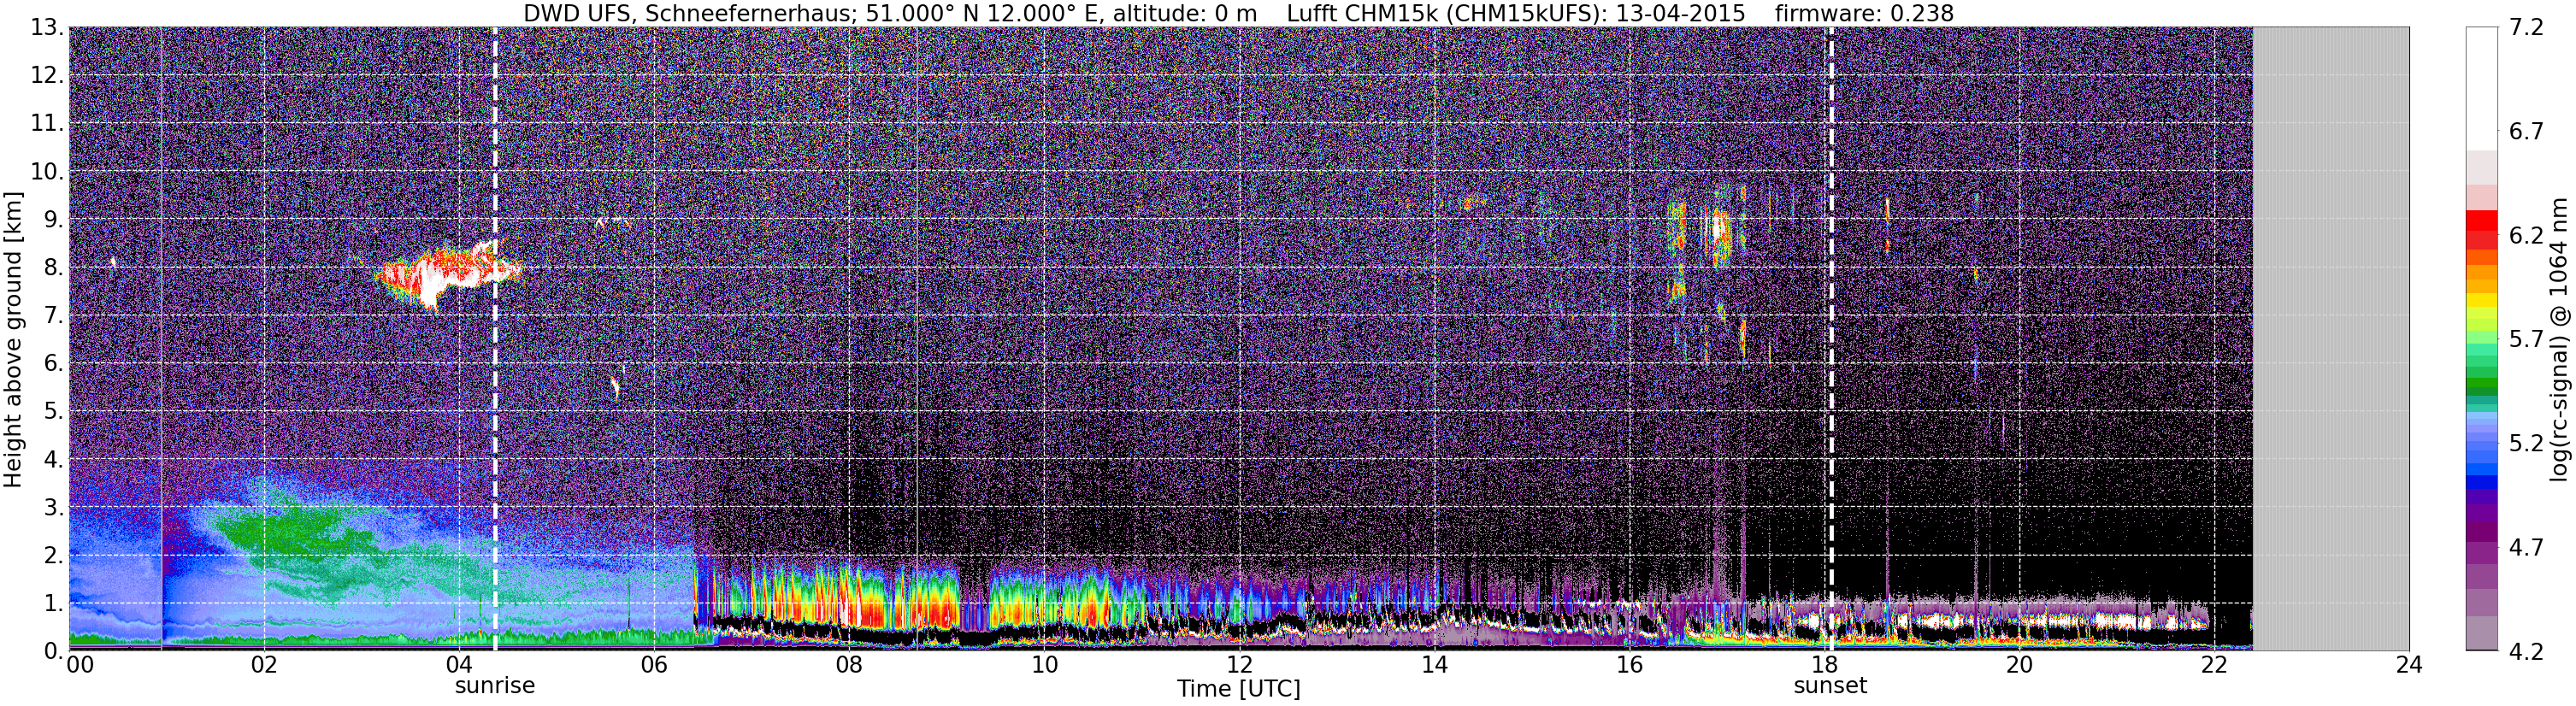Click the x-axis tick label 24
2576x706 pixels.
pyautogui.click(x=2409, y=665)
